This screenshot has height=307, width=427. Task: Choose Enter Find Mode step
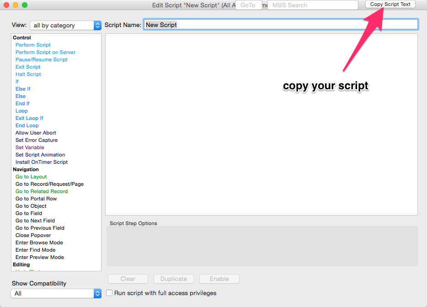(x=35, y=250)
